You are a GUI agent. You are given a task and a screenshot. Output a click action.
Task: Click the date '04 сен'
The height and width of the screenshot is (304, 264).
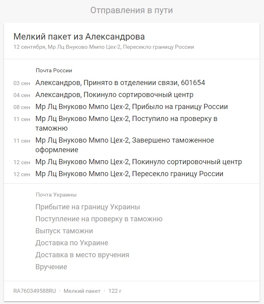pyautogui.click(x=22, y=95)
